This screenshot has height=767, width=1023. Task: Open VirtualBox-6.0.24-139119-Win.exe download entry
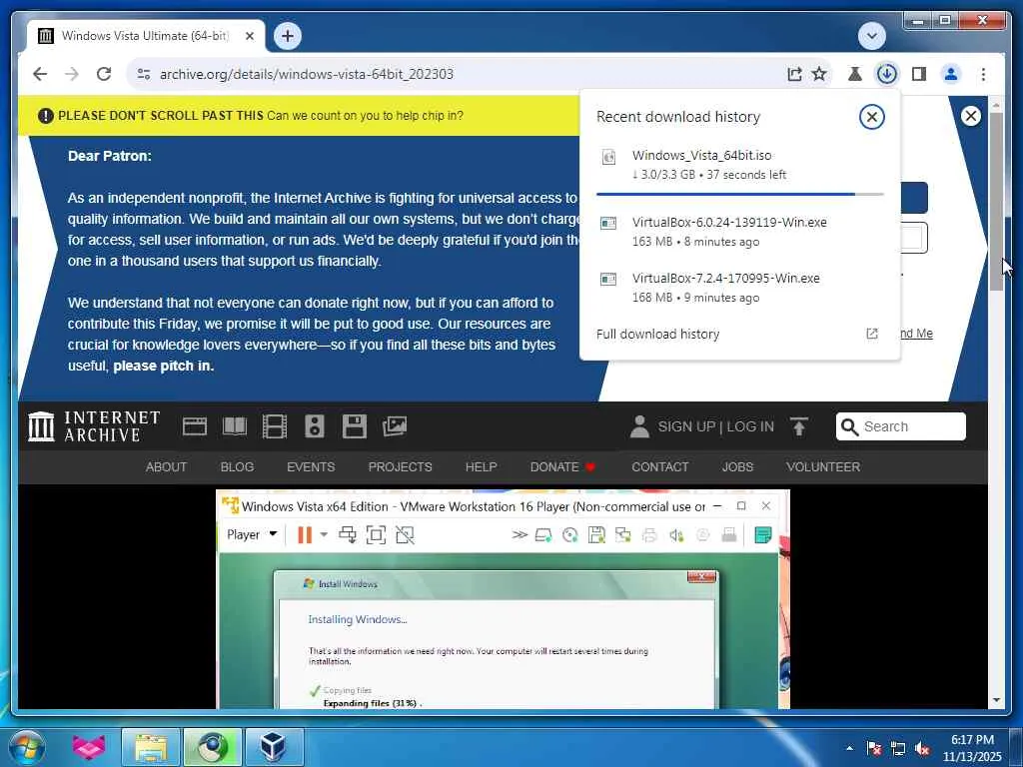[x=740, y=231]
